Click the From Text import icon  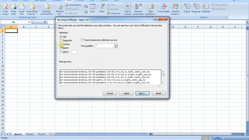point(22,9)
